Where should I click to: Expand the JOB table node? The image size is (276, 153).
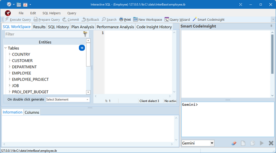pos(10,85)
